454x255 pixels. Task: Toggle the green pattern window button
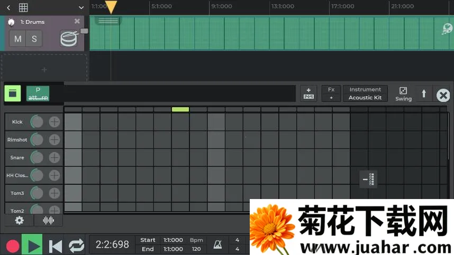click(x=13, y=93)
